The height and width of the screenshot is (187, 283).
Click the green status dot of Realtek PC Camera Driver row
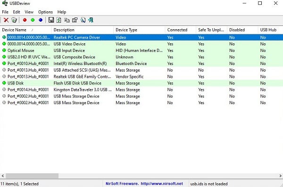(x=4, y=37)
